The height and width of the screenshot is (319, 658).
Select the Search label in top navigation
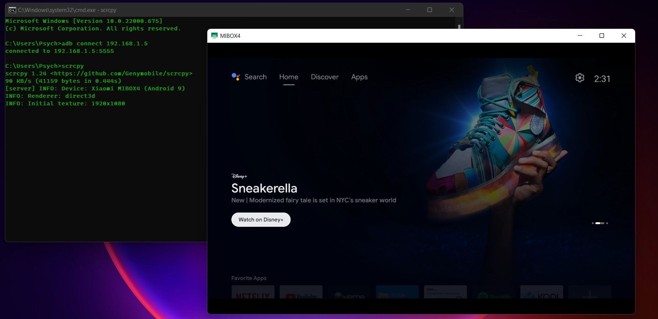point(256,77)
